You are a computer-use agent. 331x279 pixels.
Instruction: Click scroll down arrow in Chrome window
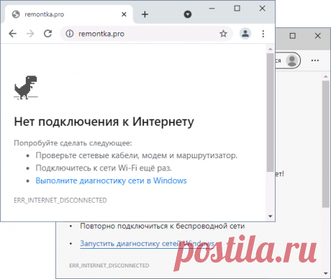pos(271,216)
